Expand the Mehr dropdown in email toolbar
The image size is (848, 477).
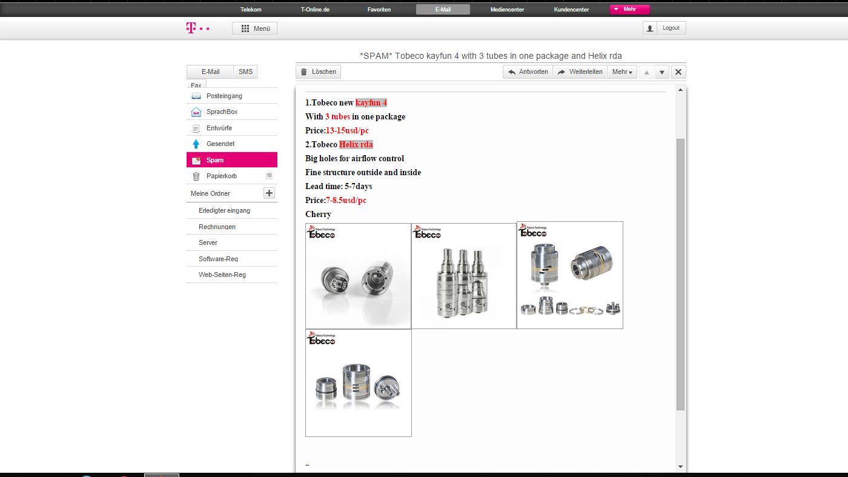[x=622, y=72]
